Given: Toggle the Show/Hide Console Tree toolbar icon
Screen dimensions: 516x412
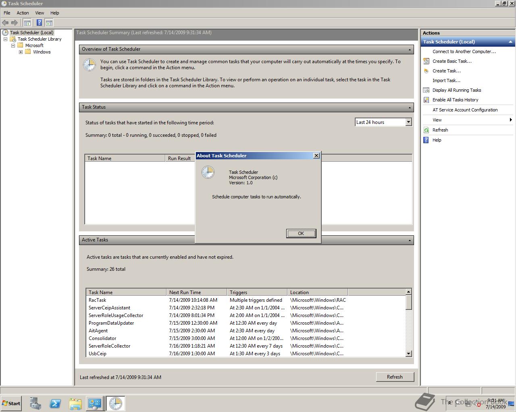Looking at the screenshot, I should [27, 23].
